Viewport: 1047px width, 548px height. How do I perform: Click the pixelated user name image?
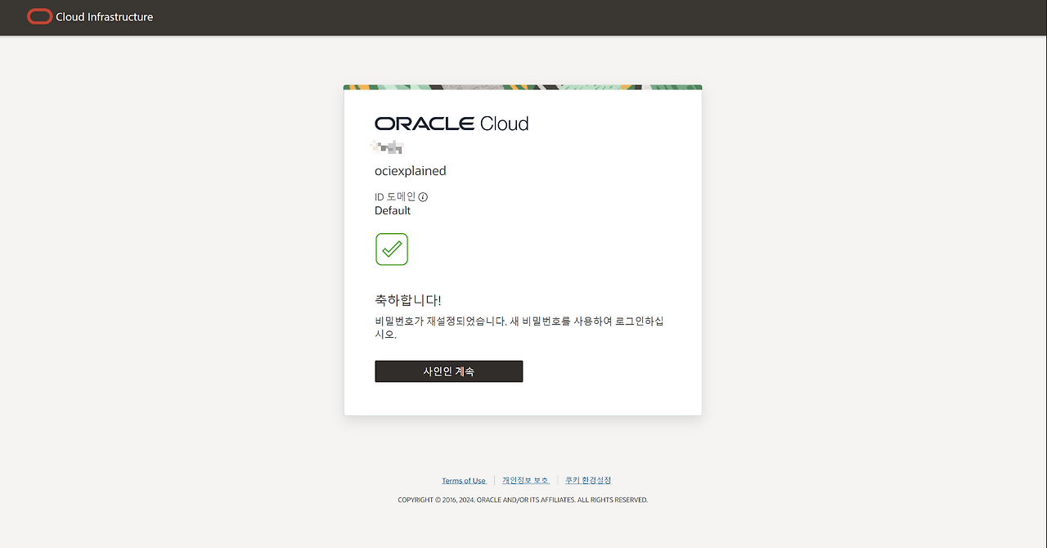click(x=387, y=147)
